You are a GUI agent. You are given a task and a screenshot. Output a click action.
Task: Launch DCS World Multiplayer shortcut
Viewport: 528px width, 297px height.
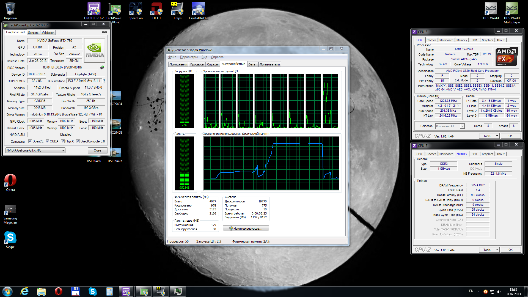pyautogui.click(x=512, y=13)
